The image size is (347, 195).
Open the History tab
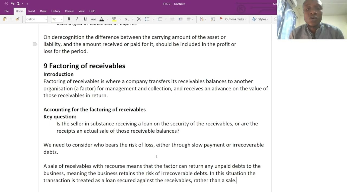click(x=56, y=11)
